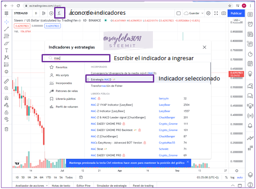
Task: Click the Publicar button
Action: pyautogui.click(x=236, y=13)
